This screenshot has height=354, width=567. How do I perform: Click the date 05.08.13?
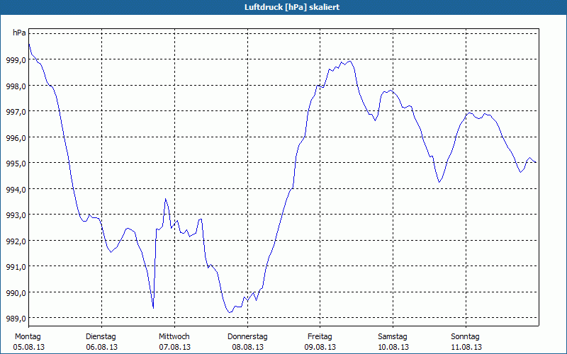(x=29, y=347)
